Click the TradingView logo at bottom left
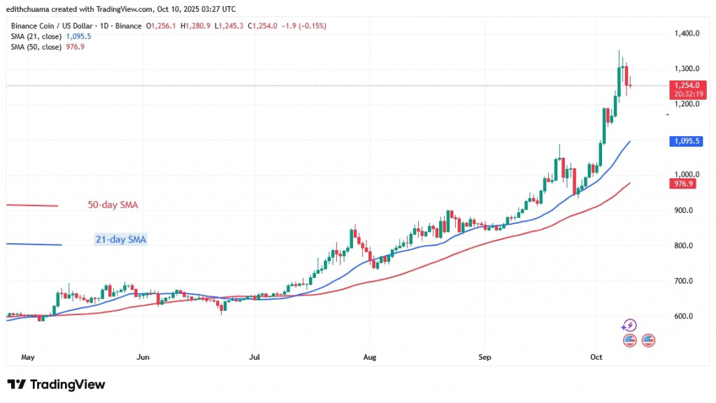This screenshot has height=403, width=716. point(55,384)
